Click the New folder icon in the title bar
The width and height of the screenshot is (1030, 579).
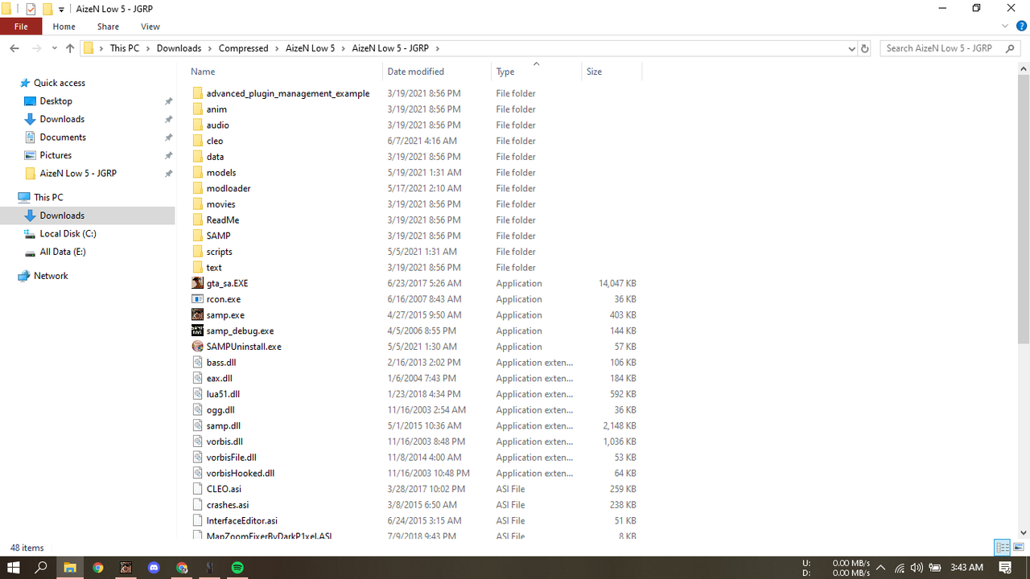point(47,9)
